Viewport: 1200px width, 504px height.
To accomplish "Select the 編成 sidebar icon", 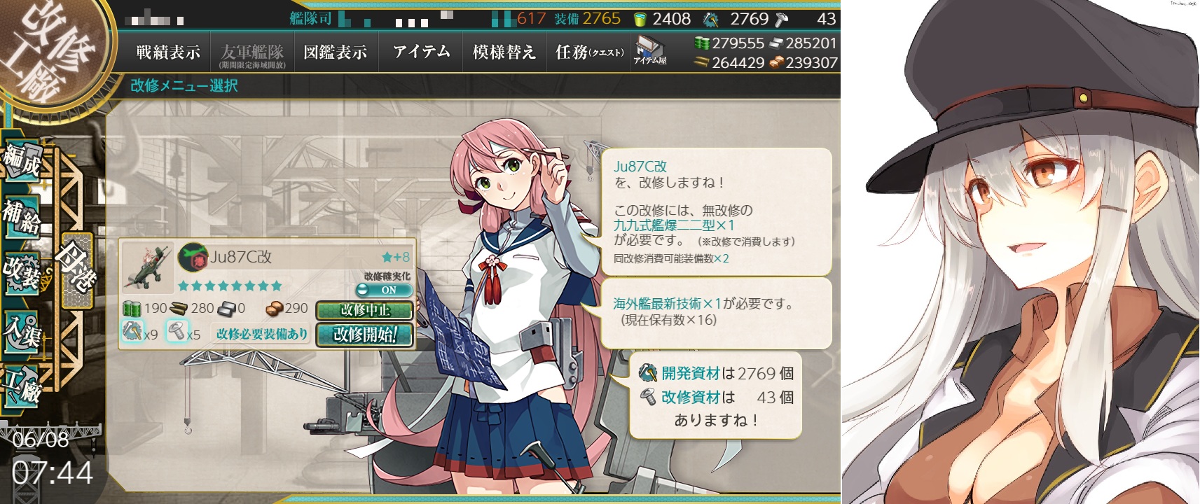I will (x=22, y=162).
